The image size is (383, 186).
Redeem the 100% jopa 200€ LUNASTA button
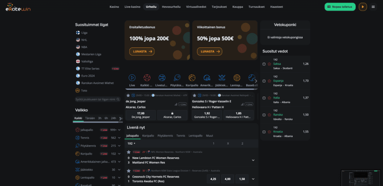click(142, 52)
